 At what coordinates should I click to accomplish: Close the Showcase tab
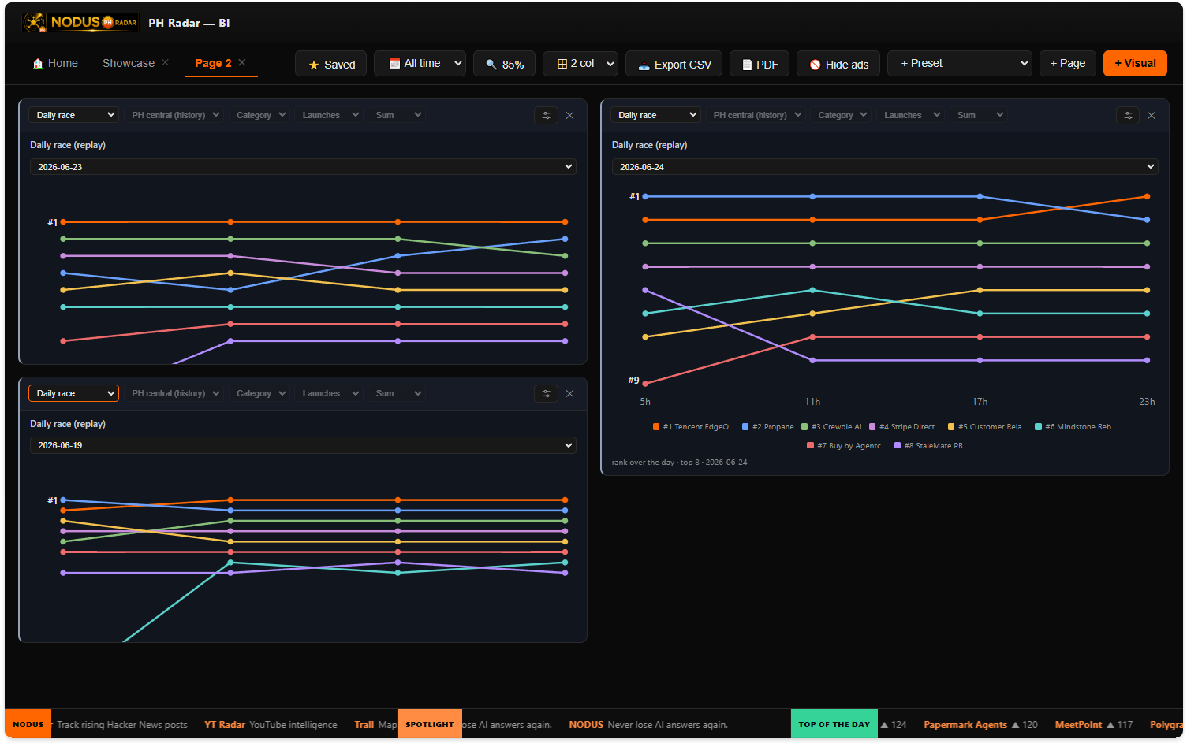(166, 62)
